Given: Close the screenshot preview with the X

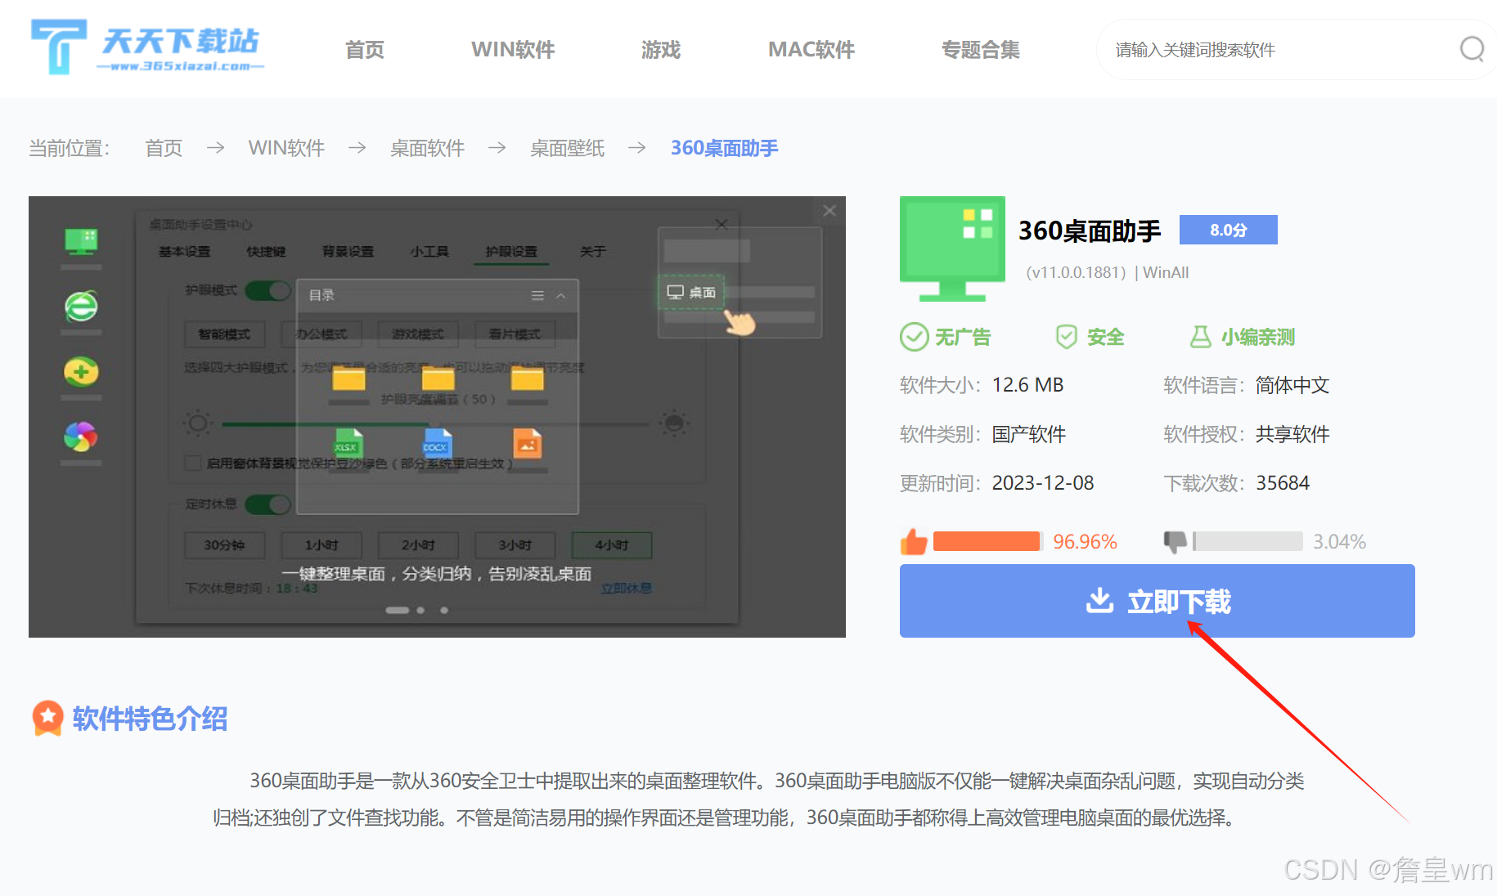Looking at the screenshot, I should [x=829, y=211].
